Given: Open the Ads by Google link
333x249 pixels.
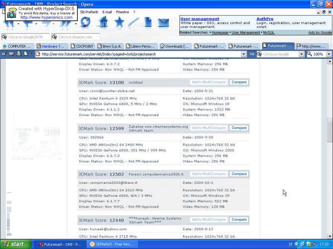Looking at the screenshot, I should 320,33.
